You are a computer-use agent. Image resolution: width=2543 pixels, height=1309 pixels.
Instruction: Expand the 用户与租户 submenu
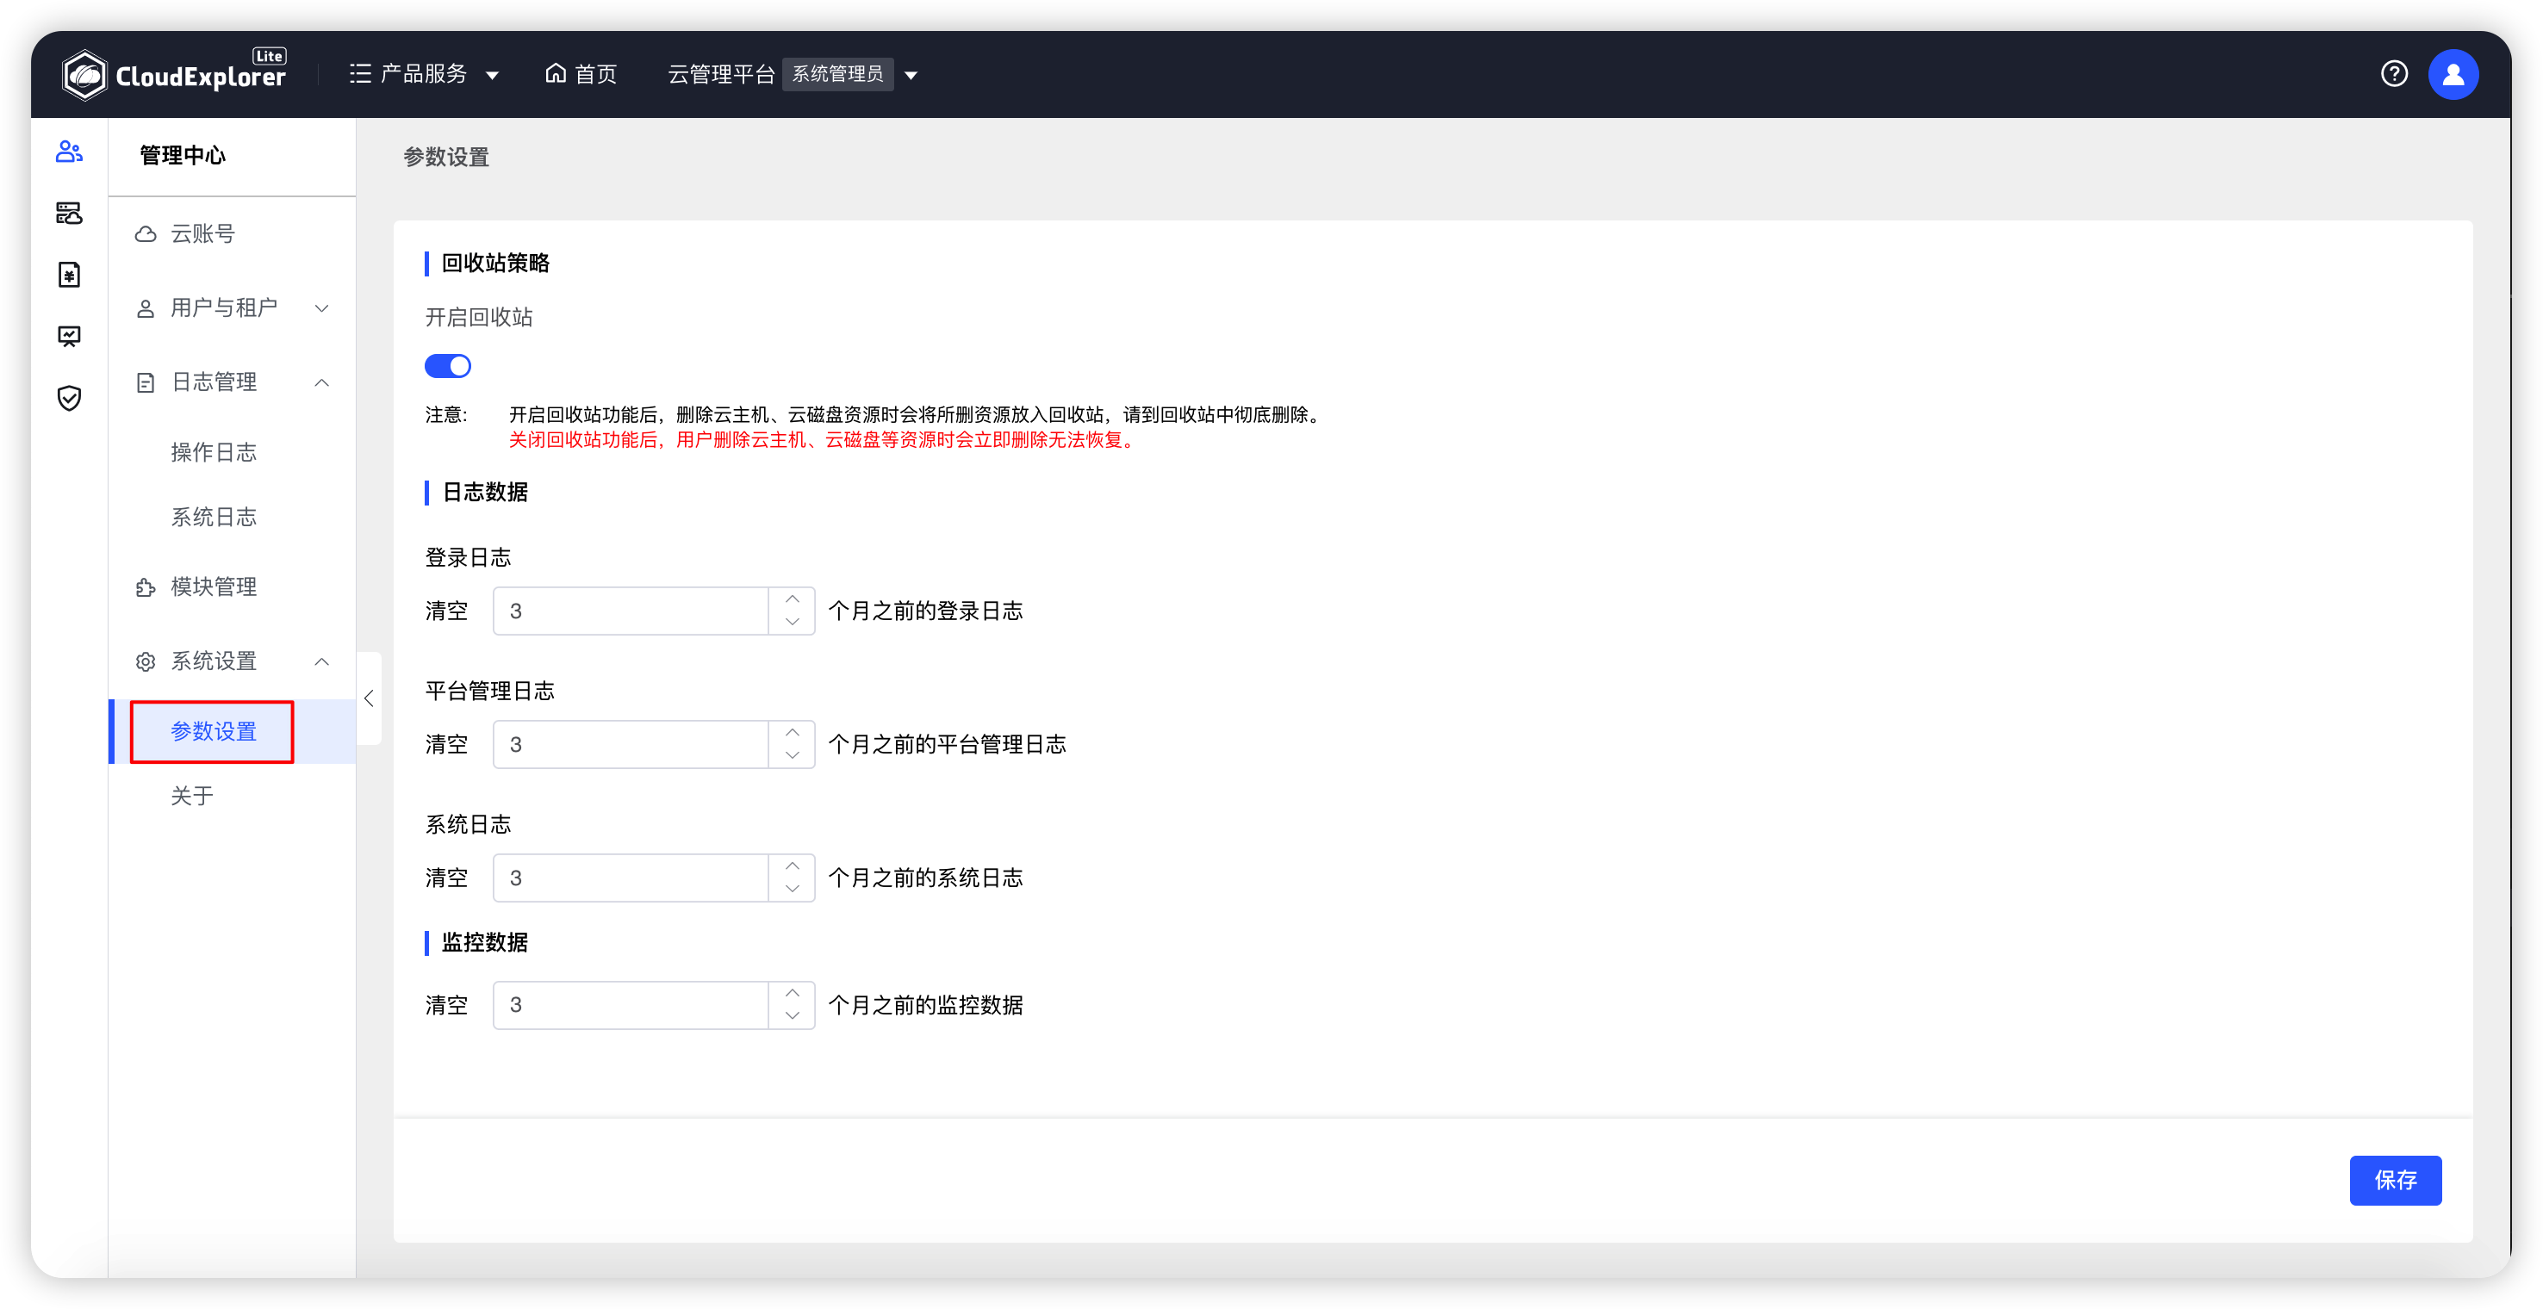tap(232, 308)
